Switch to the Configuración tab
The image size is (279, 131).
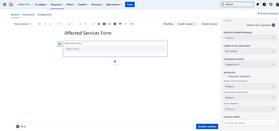tap(44, 15)
